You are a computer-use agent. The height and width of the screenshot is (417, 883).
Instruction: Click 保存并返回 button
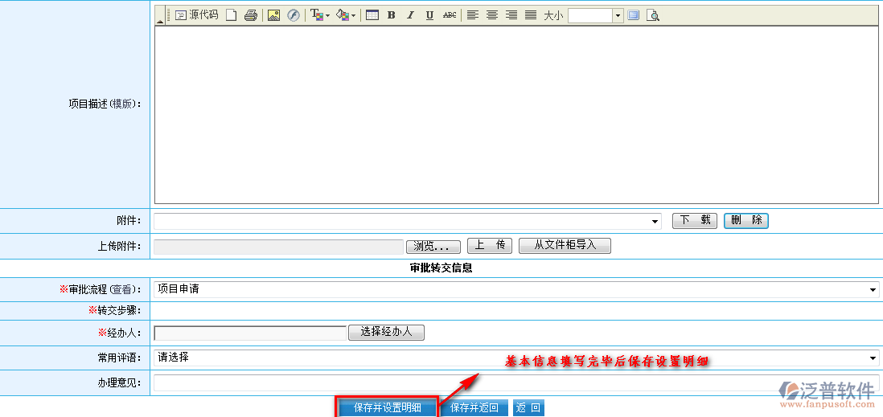point(474,408)
